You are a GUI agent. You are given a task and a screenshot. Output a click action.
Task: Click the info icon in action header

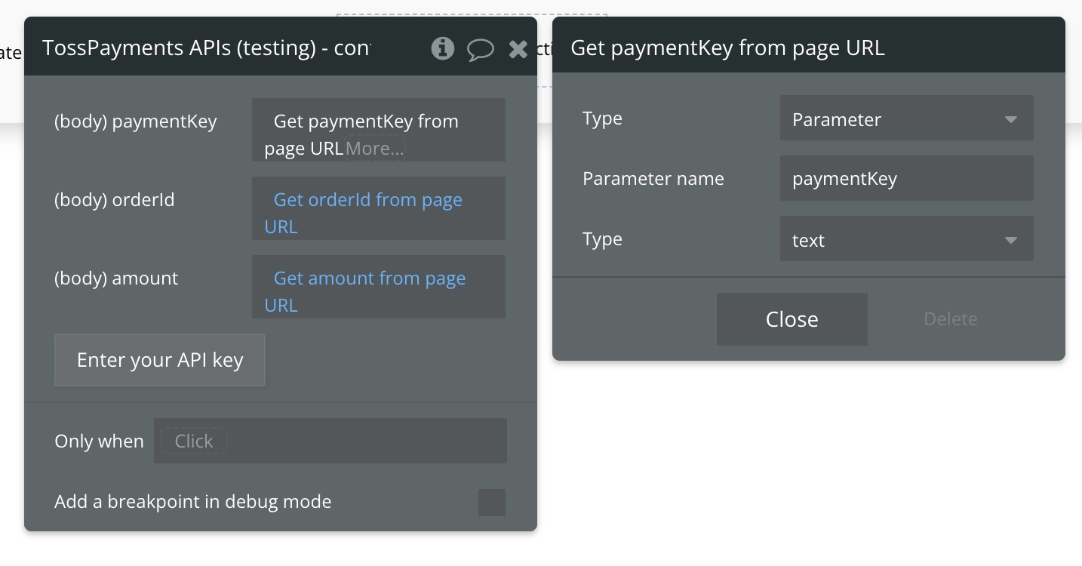[442, 49]
